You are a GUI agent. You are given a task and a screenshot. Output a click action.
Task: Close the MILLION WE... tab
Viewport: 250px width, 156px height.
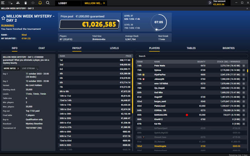pyautogui.click(x=104, y=3)
